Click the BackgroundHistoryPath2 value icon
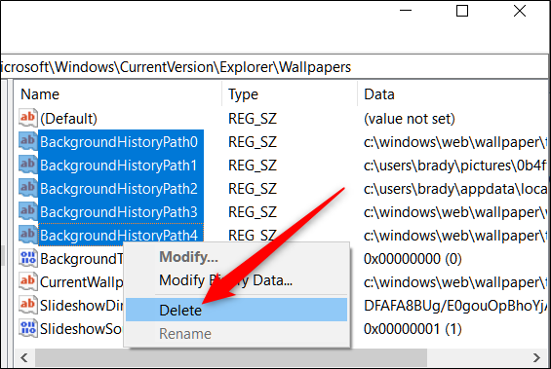The width and height of the screenshot is (551, 369). coord(27,188)
